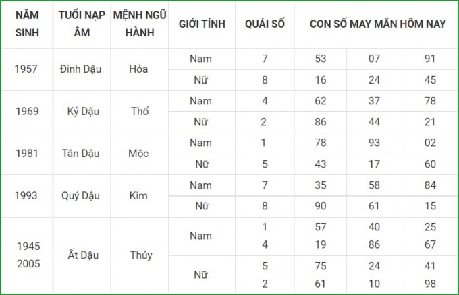459x295 pixels.
Task: Select the Tân Dậu cell
Action: click(x=81, y=154)
